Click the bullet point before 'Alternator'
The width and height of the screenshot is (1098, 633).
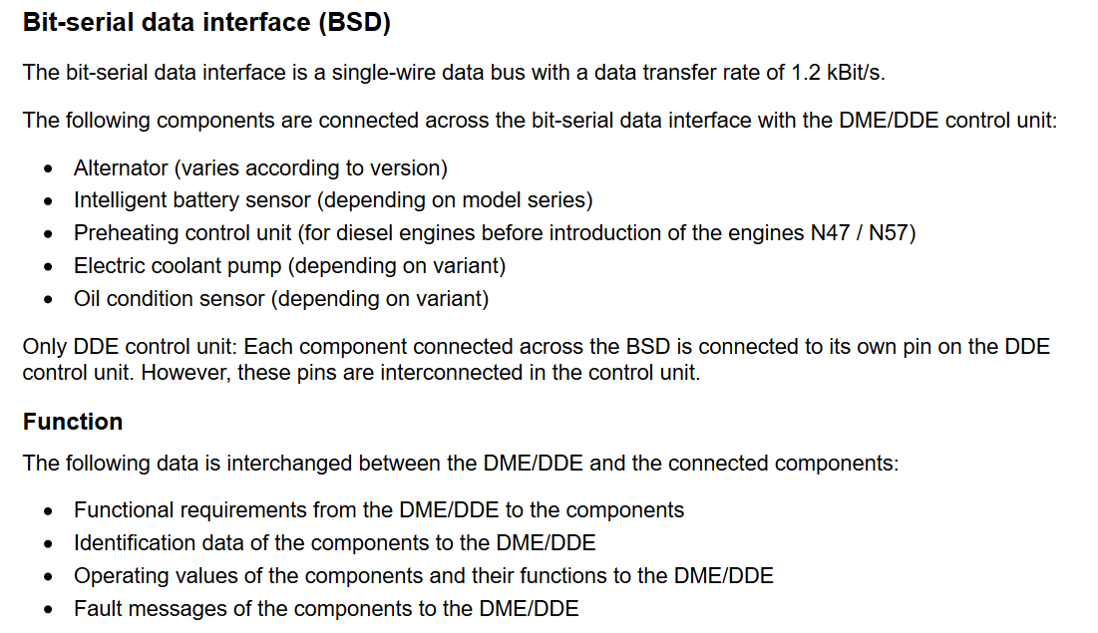tap(48, 168)
